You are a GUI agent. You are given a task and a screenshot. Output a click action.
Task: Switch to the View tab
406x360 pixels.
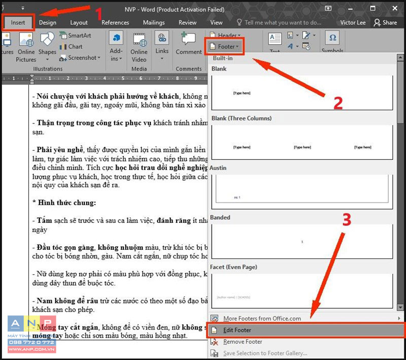point(216,22)
